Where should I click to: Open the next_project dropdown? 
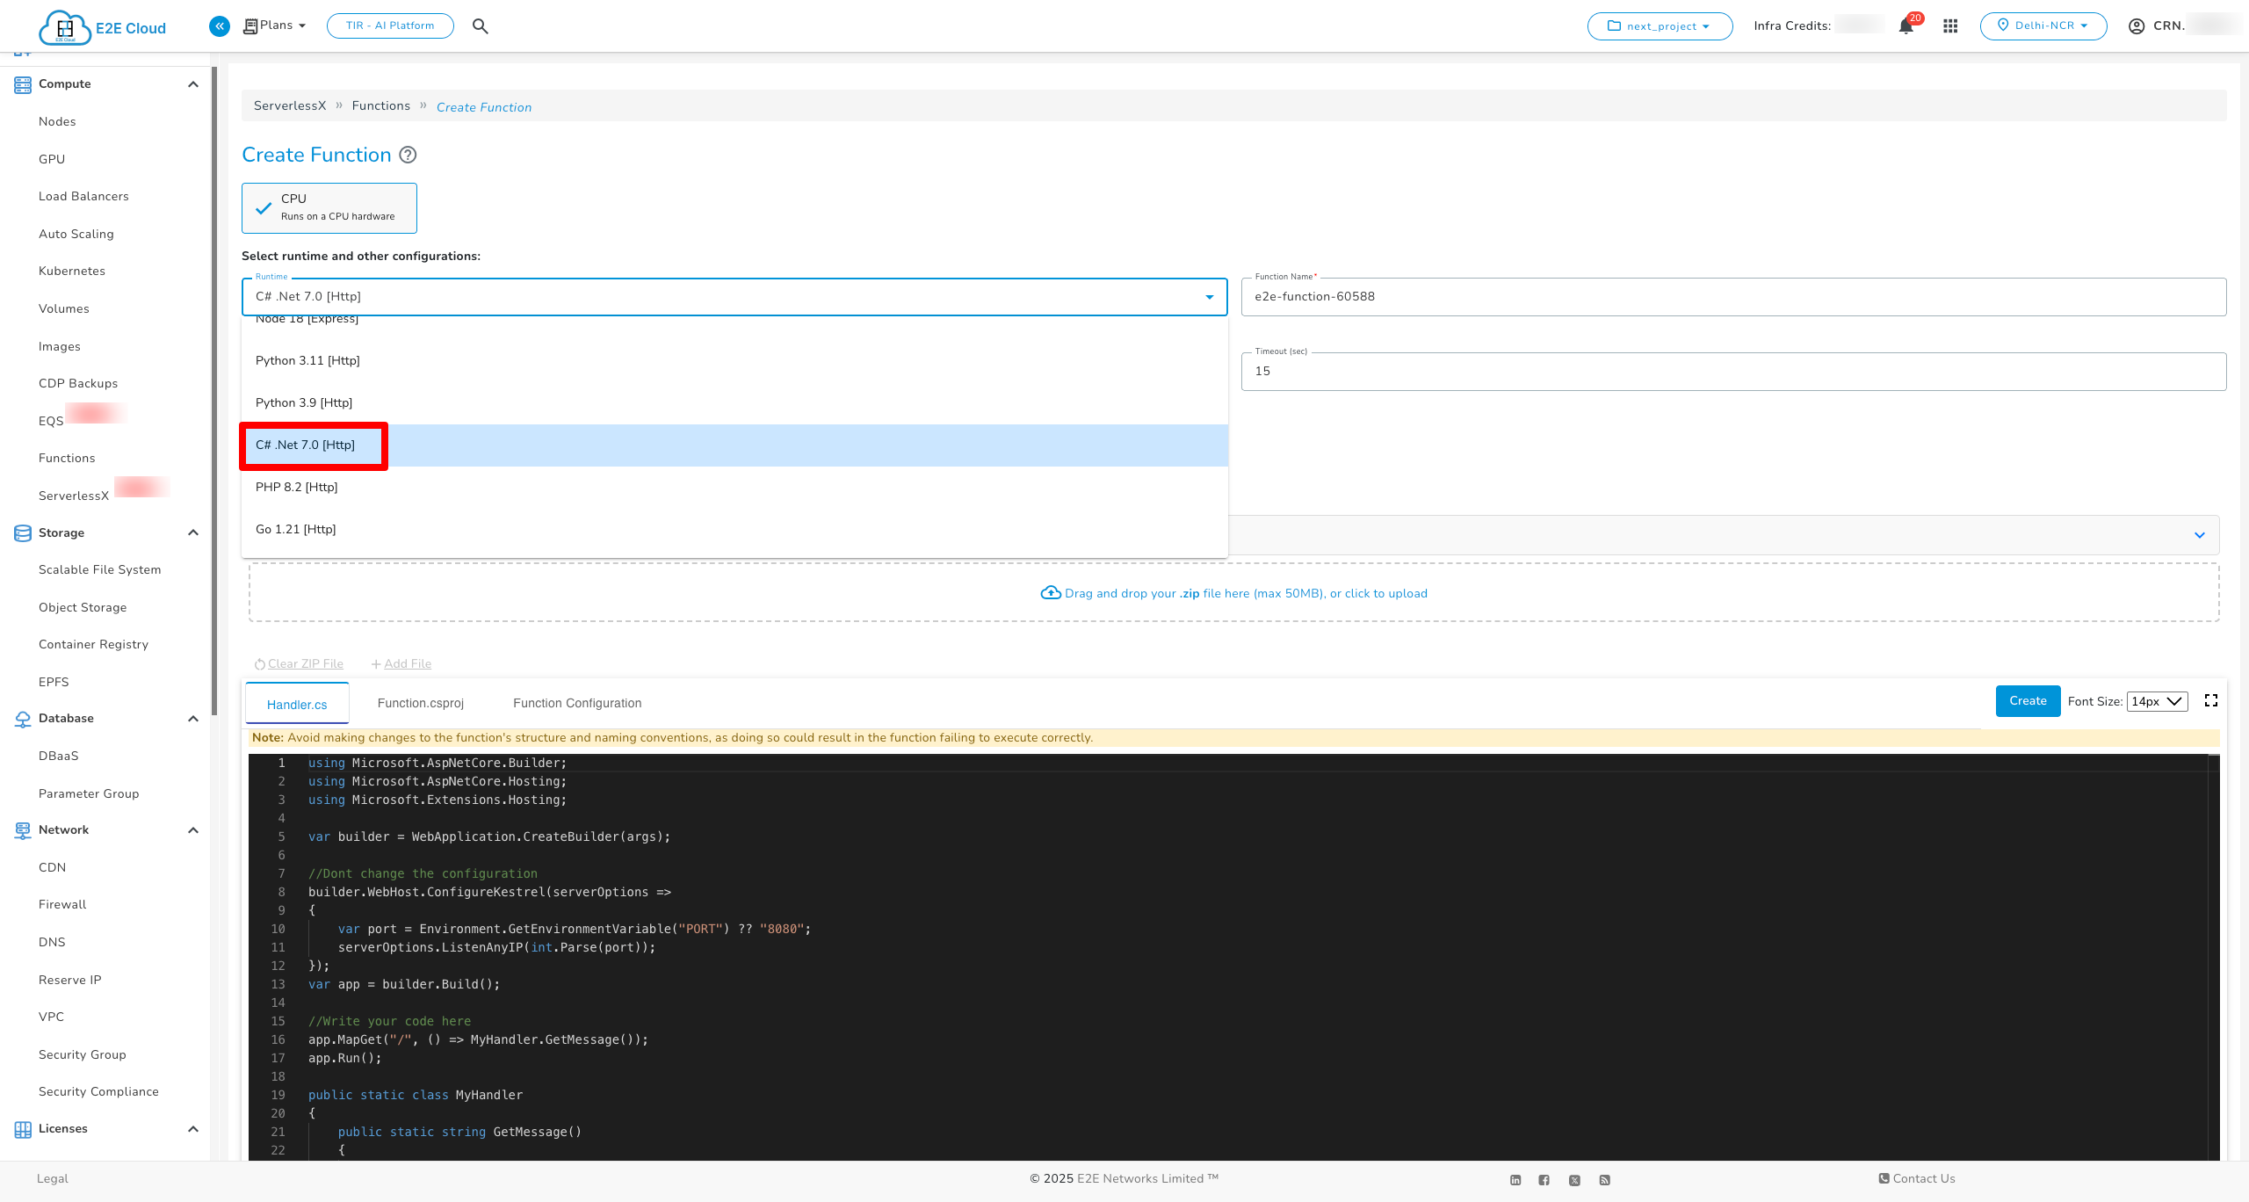coord(1659,25)
